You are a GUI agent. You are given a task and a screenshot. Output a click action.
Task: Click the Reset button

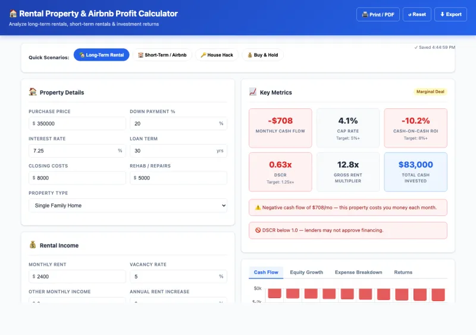[417, 14]
